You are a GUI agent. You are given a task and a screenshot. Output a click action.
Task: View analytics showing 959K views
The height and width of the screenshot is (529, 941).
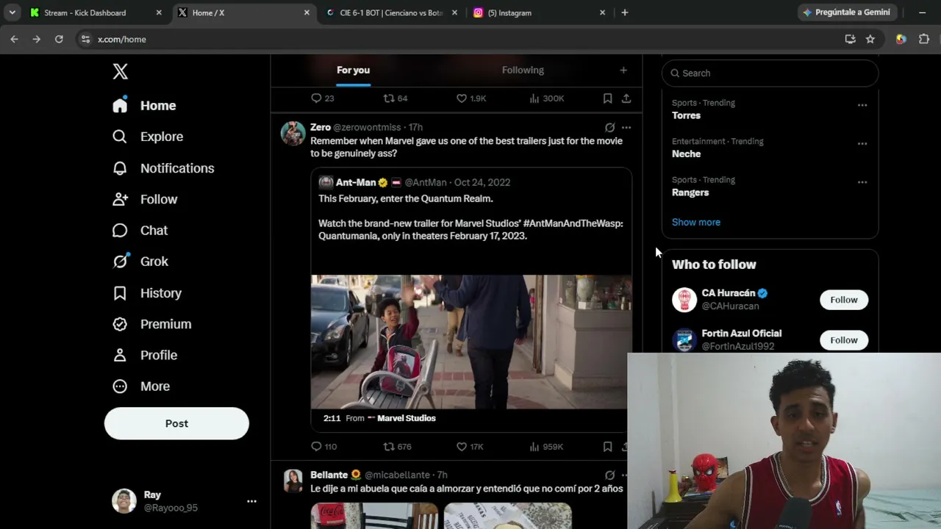(546, 446)
